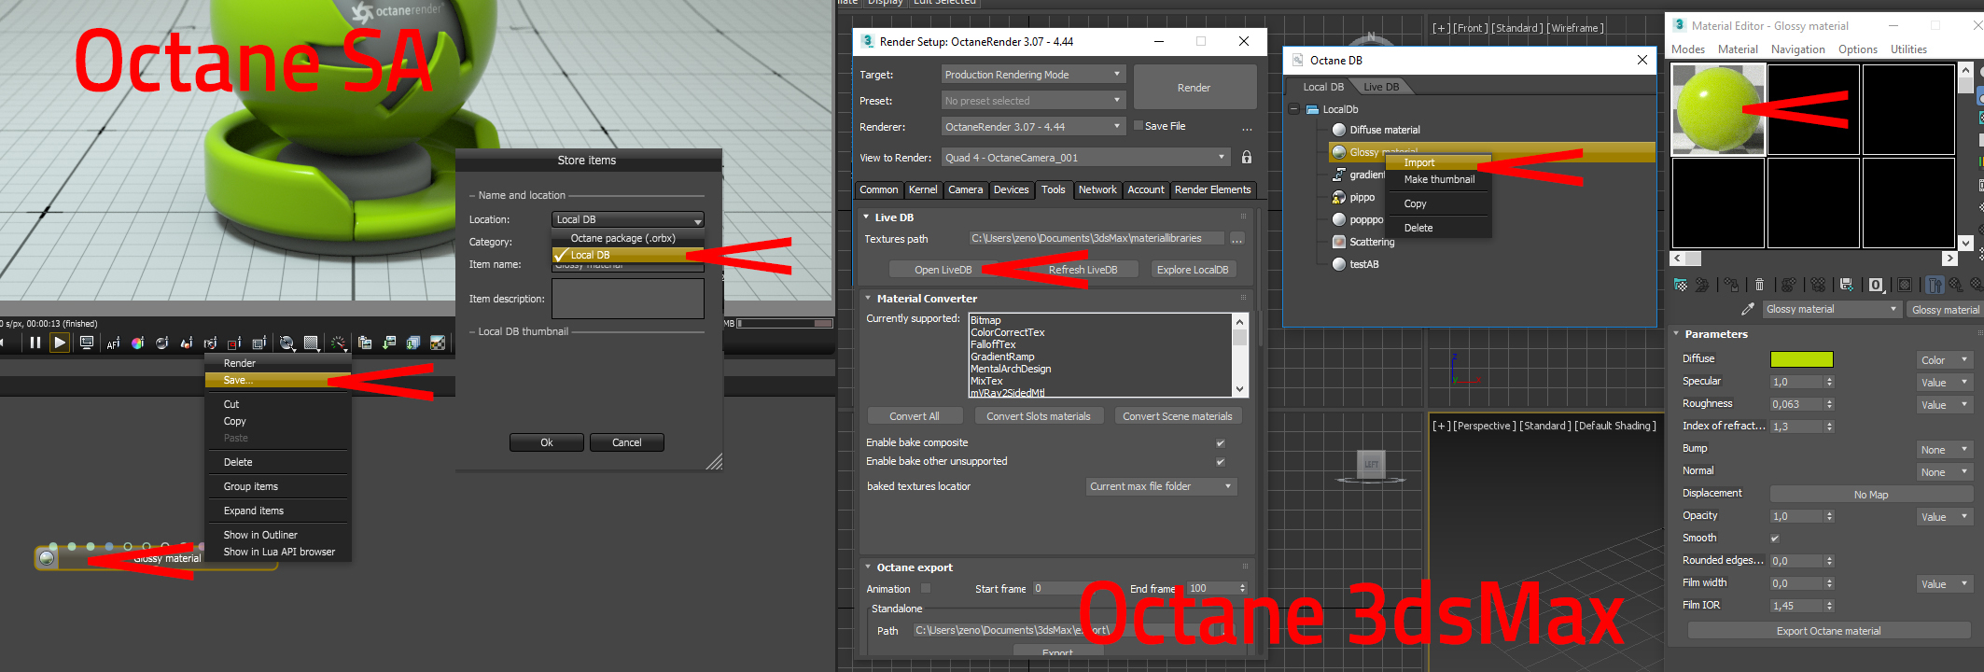Click the trash Reset Map icon
The width and height of the screenshot is (1984, 672).
[x=1760, y=285]
